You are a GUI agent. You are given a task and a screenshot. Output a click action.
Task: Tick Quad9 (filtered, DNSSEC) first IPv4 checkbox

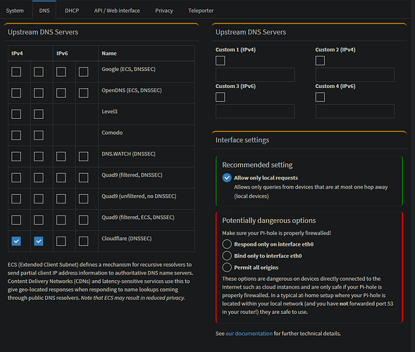click(x=16, y=177)
